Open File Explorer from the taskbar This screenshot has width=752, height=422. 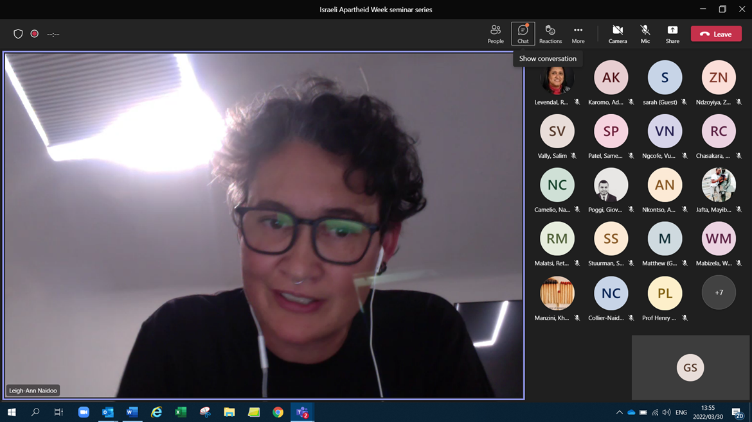tap(229, 412)
